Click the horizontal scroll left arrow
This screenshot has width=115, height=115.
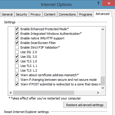[x=11, y=93]
